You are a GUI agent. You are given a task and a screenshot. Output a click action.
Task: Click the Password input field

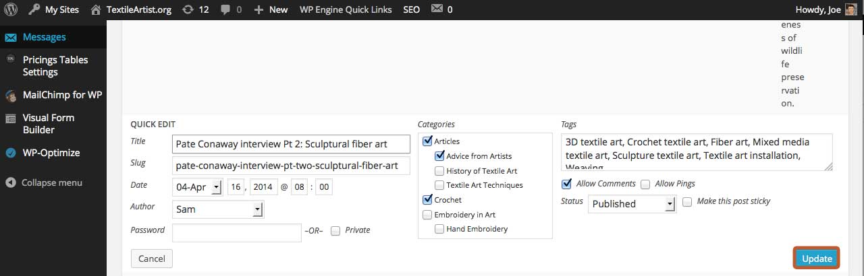(237, 232)
